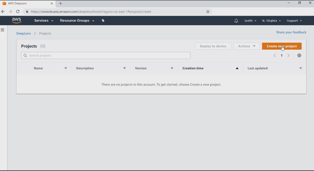Open the N. Virginia region dropdown

click(x=271, y=21)
